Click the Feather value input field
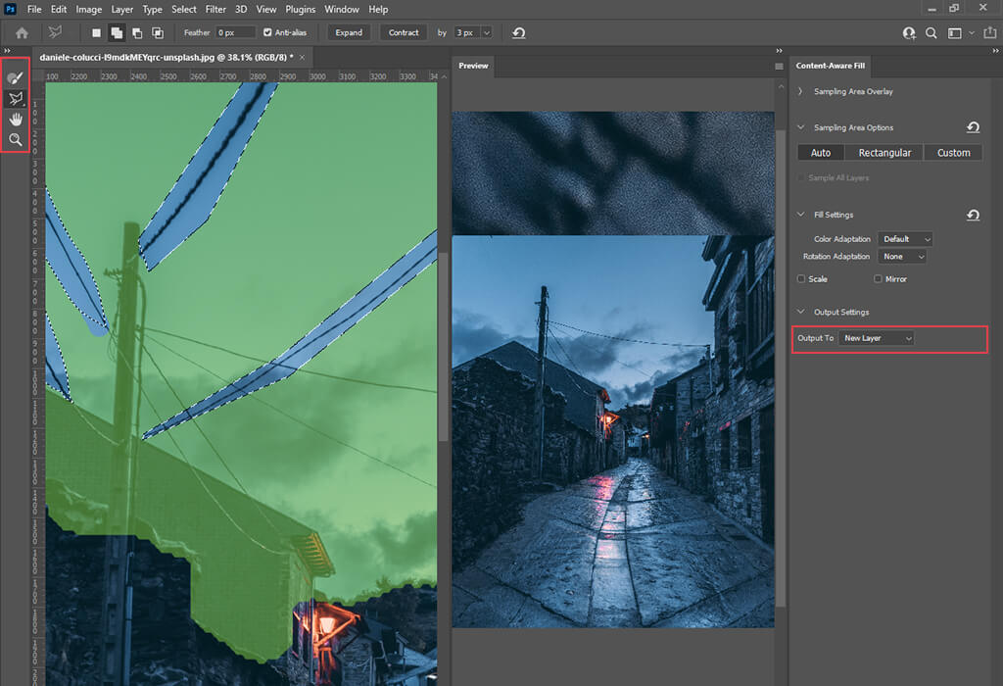The height and width of the screenshot is (686, 1003). pyautogui.click(x=235, y=32)
